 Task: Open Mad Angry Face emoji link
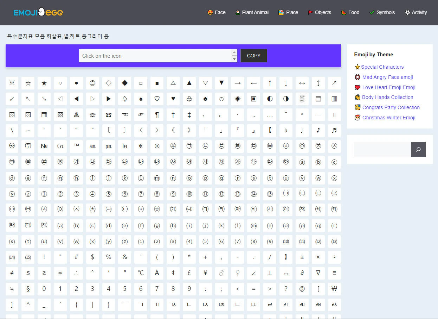pos(387,77)
